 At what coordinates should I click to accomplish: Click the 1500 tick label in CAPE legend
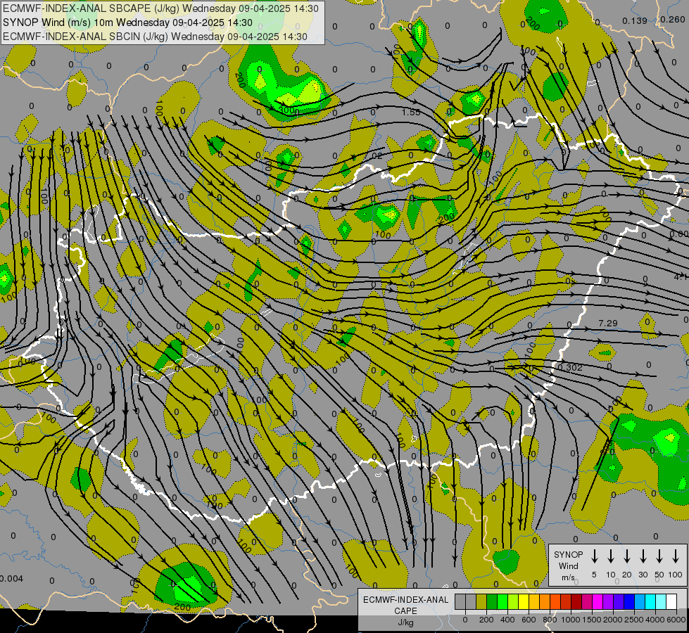(592, 620)
